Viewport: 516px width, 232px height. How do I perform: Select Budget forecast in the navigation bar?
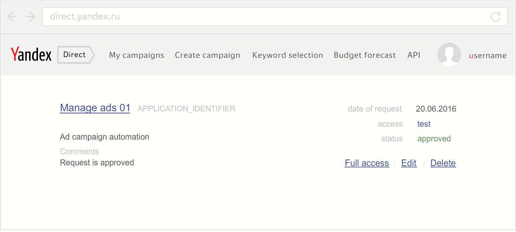pos(365,55)
